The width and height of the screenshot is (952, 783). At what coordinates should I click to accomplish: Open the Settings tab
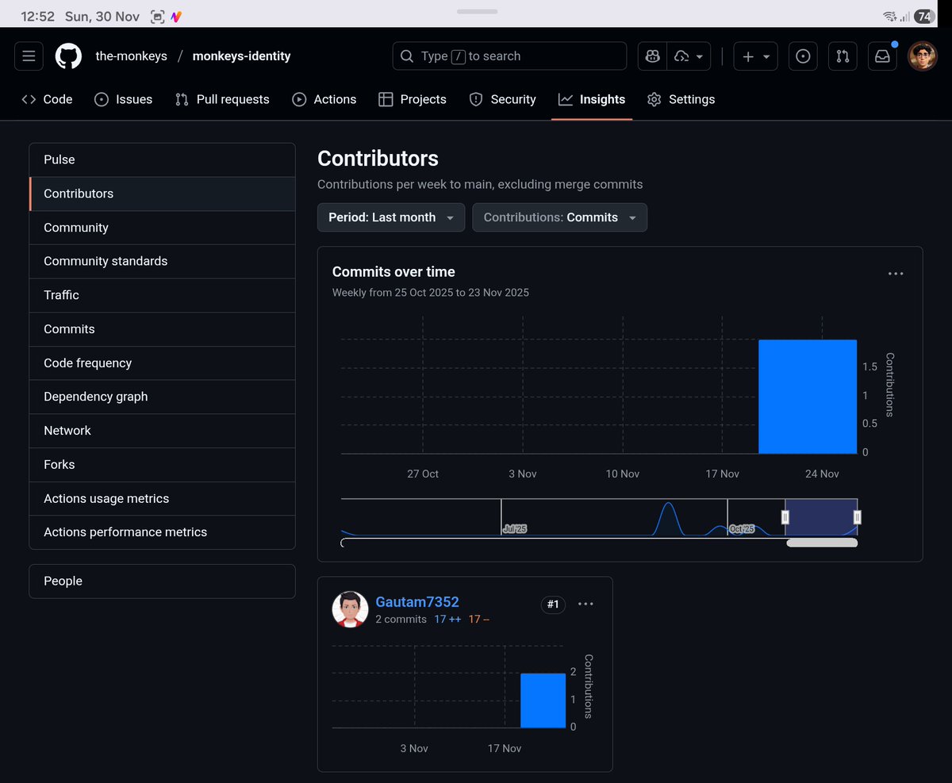[681, 99]
